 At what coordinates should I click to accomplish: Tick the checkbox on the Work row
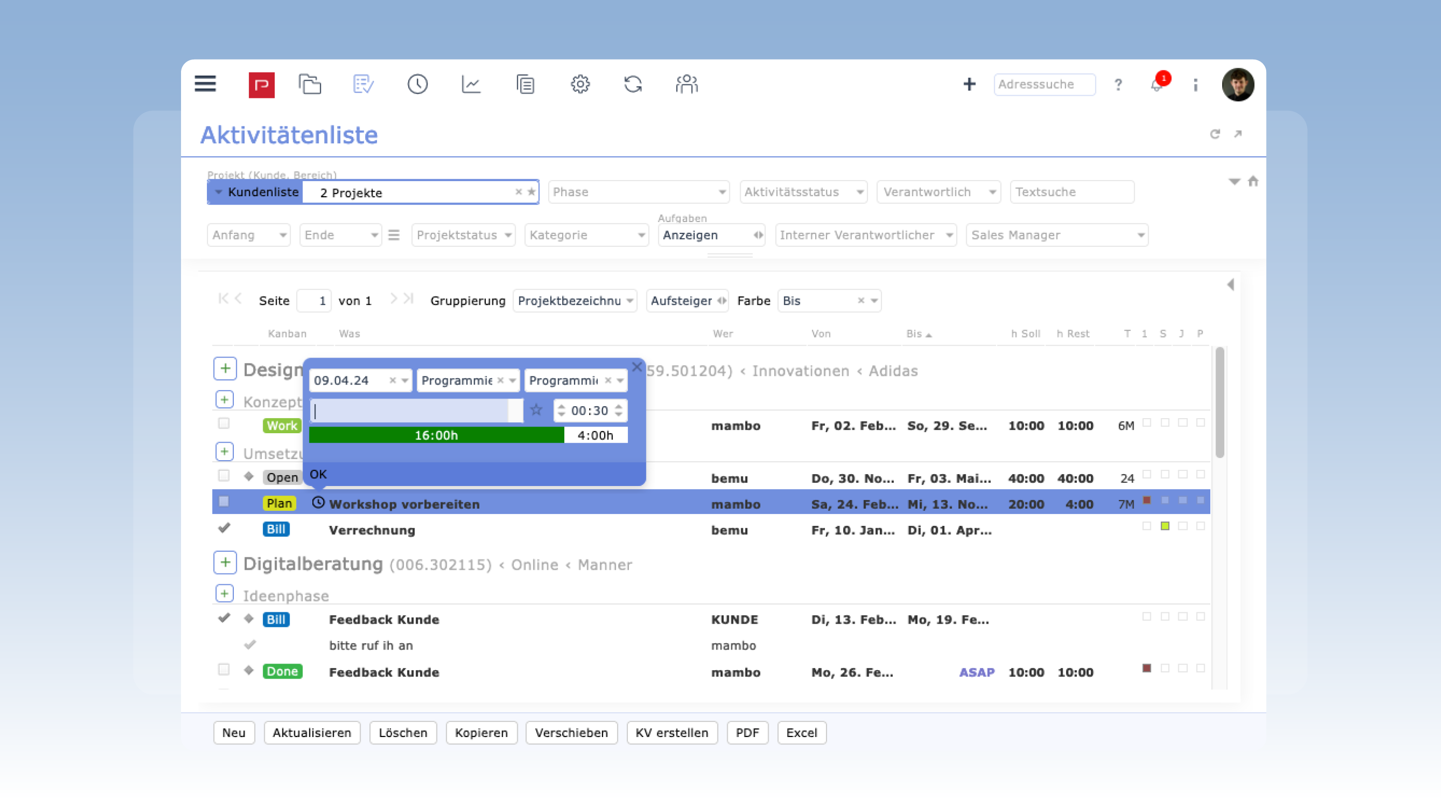224,424
